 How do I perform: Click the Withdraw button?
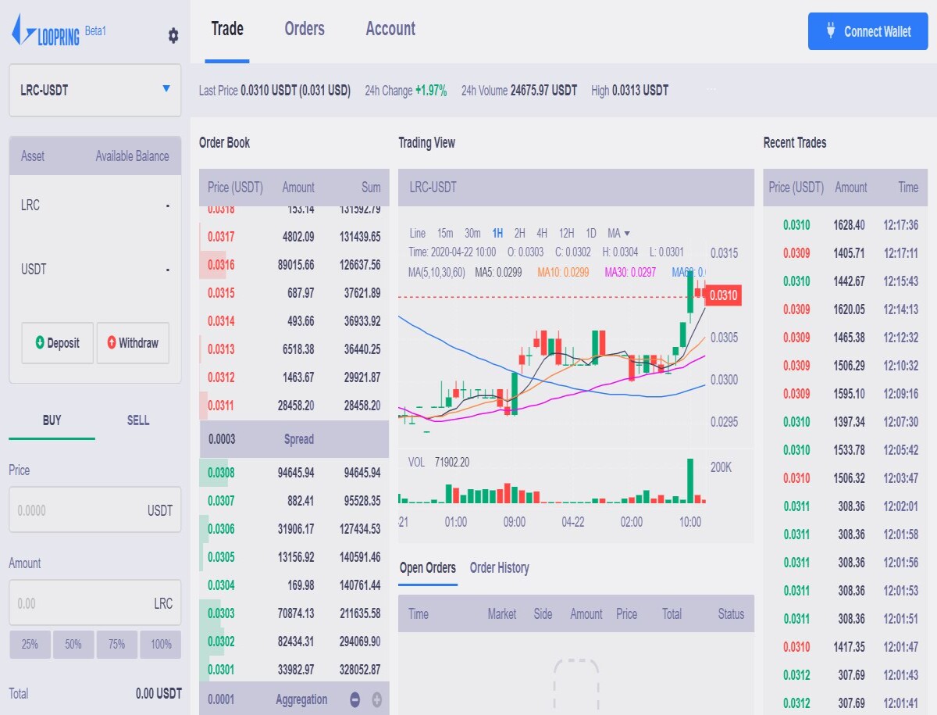132,343
